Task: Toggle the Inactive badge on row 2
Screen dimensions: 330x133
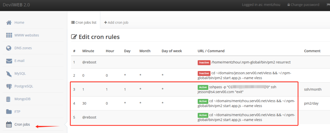Action: [204, 73]
